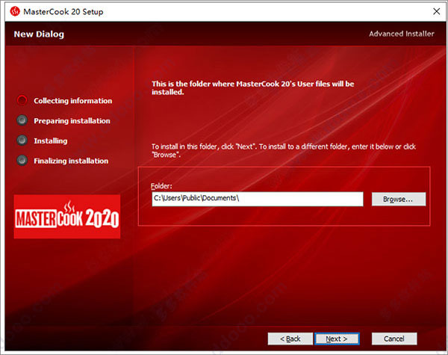Click the MasterCook icon in the title bar
This screenshot has height=355, width=448.
pyautogui.click(x=12, y=12)
